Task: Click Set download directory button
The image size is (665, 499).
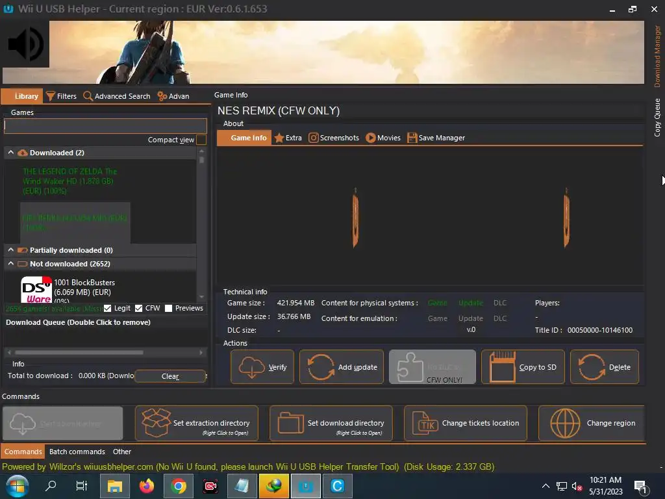Action: (331, 424)
